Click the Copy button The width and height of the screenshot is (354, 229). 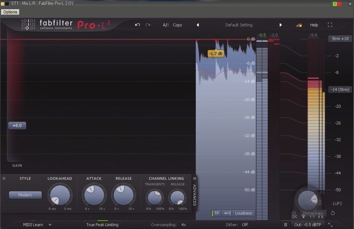(x=177, y=25)
